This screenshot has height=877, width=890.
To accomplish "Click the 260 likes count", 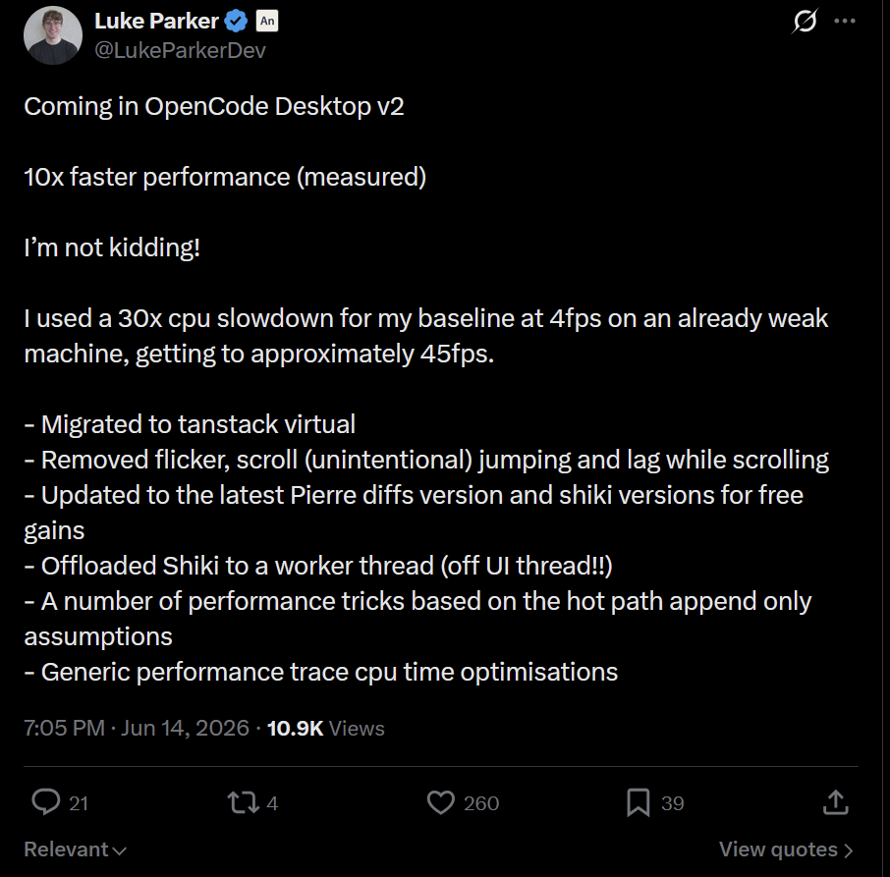I will pos(481,803).
